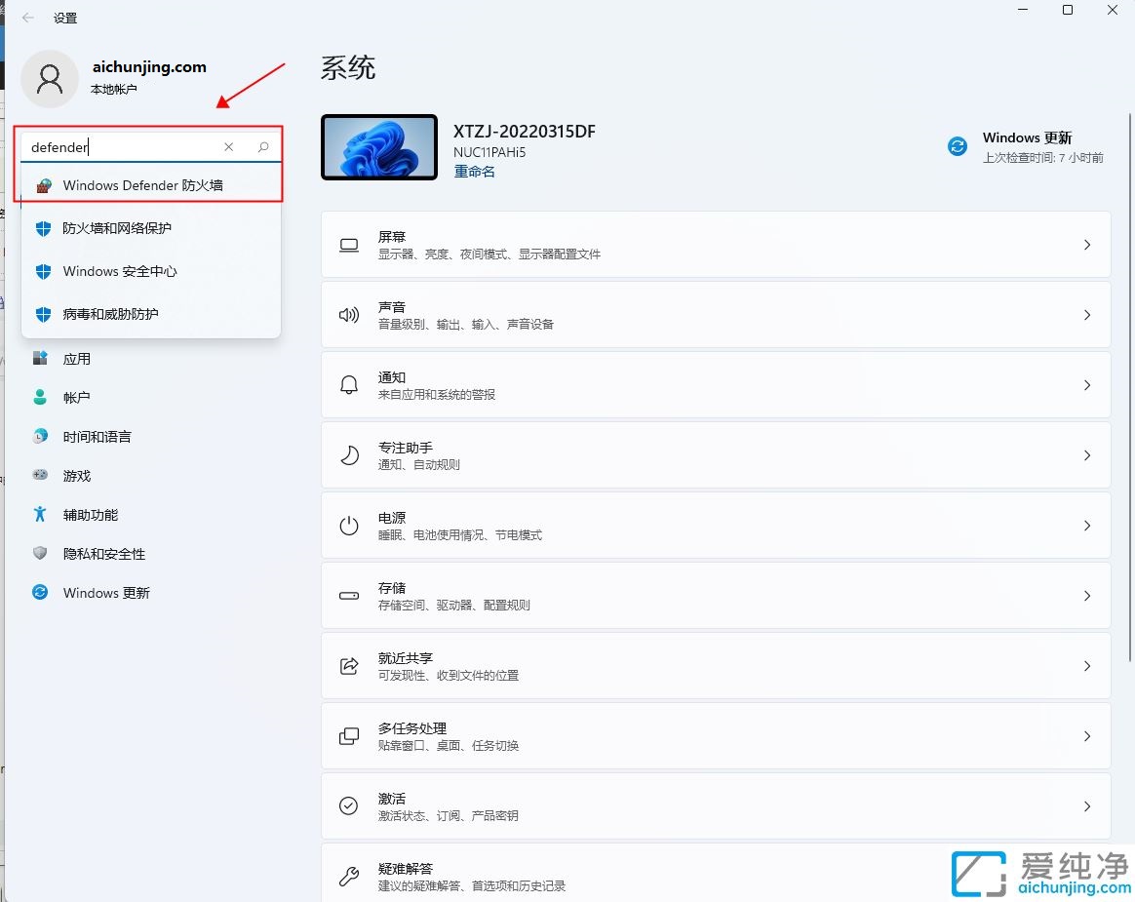The width and height of the screenshot is (1135, 902).
Task: Open the 存储 settings page
Action: (x=716, y=595)
